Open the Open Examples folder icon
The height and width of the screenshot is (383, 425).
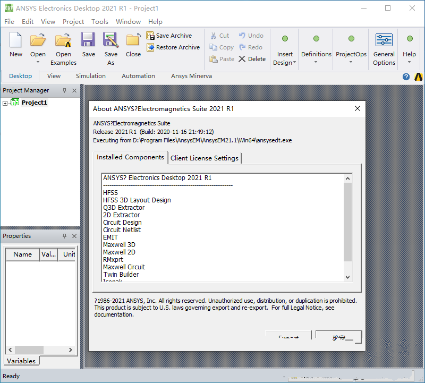click(x=63, y=40)
